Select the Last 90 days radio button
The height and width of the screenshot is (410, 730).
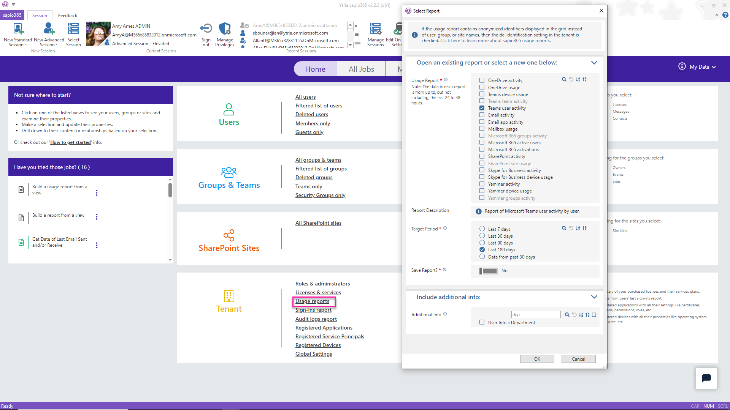[482, 243]
